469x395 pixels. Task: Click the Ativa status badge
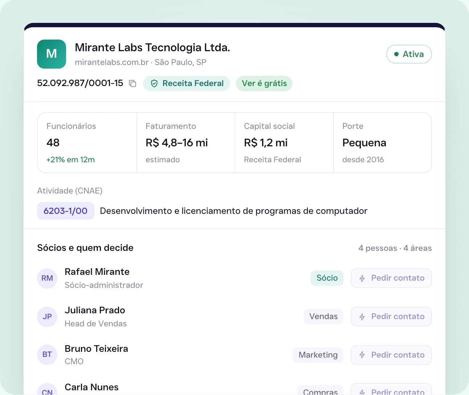click(x=409, y=54)
